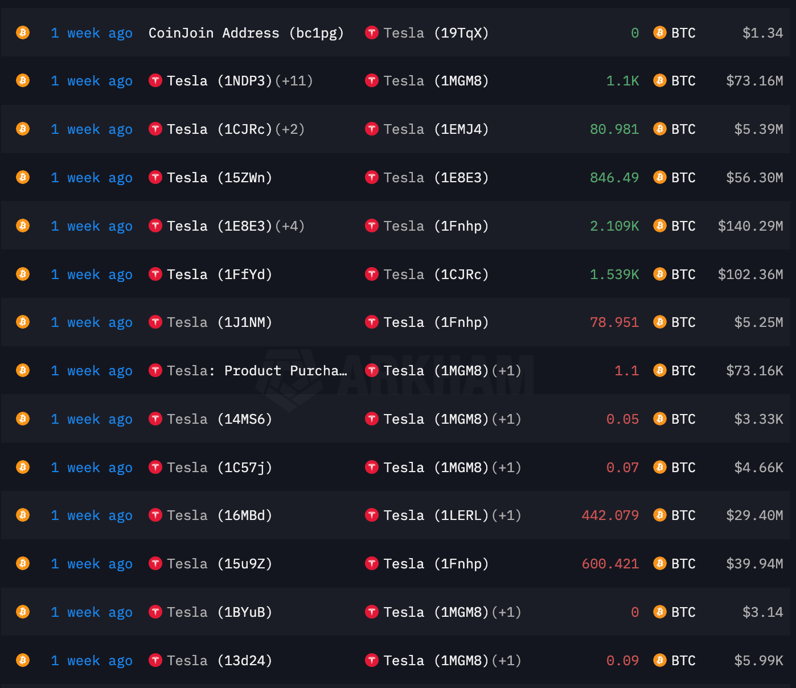Click Tesla logo beside Tesla (15ZWn)

[x=155, y=177]
